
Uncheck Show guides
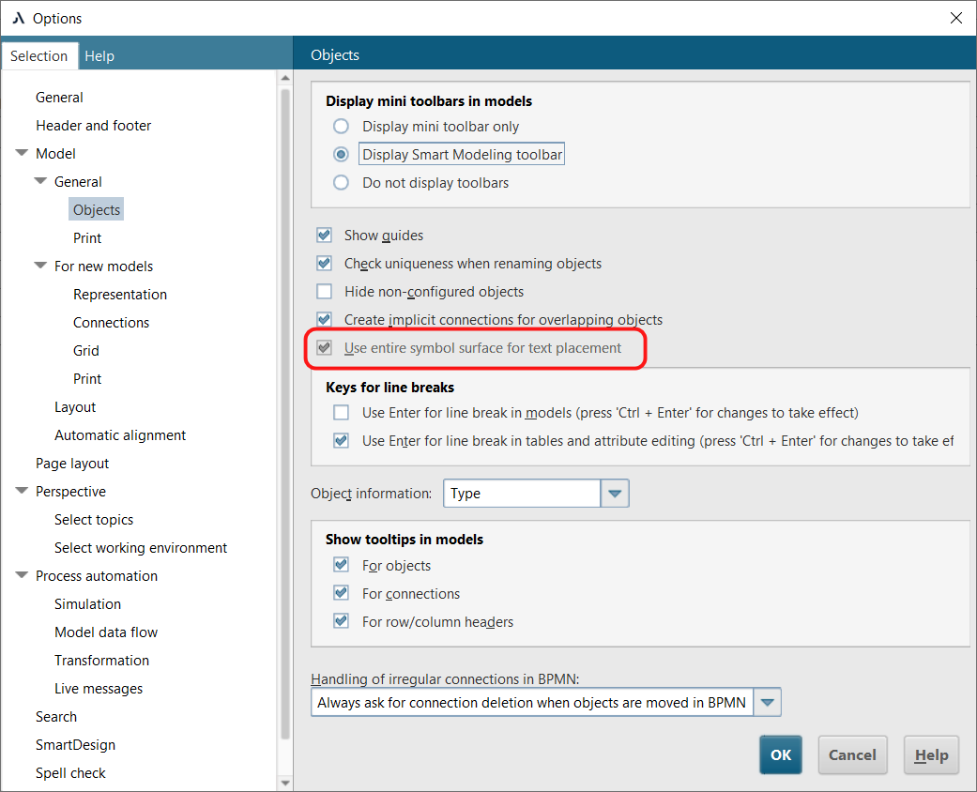[x=324, y=235]
